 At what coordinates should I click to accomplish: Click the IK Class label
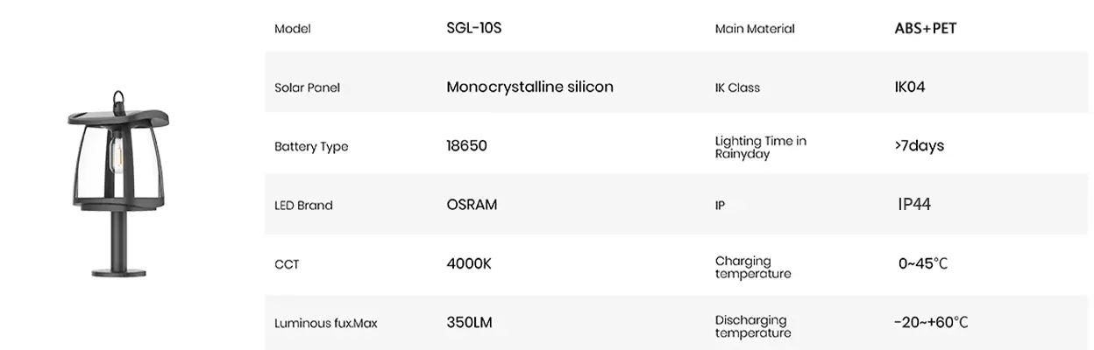pos(737,87)
